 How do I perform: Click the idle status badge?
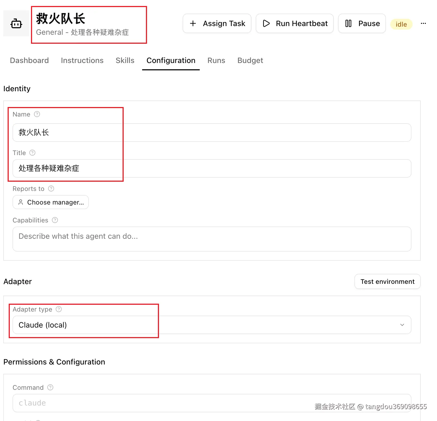[x=401, y=24]
